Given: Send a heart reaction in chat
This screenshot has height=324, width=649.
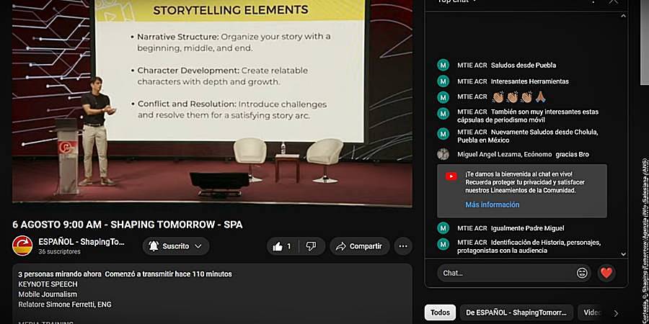Looking at the screenshot, I should pyautogui.click(x=606, y=273).
